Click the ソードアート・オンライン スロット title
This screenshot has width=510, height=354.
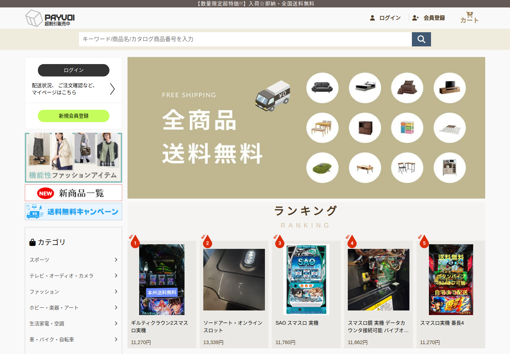point(233,327)
